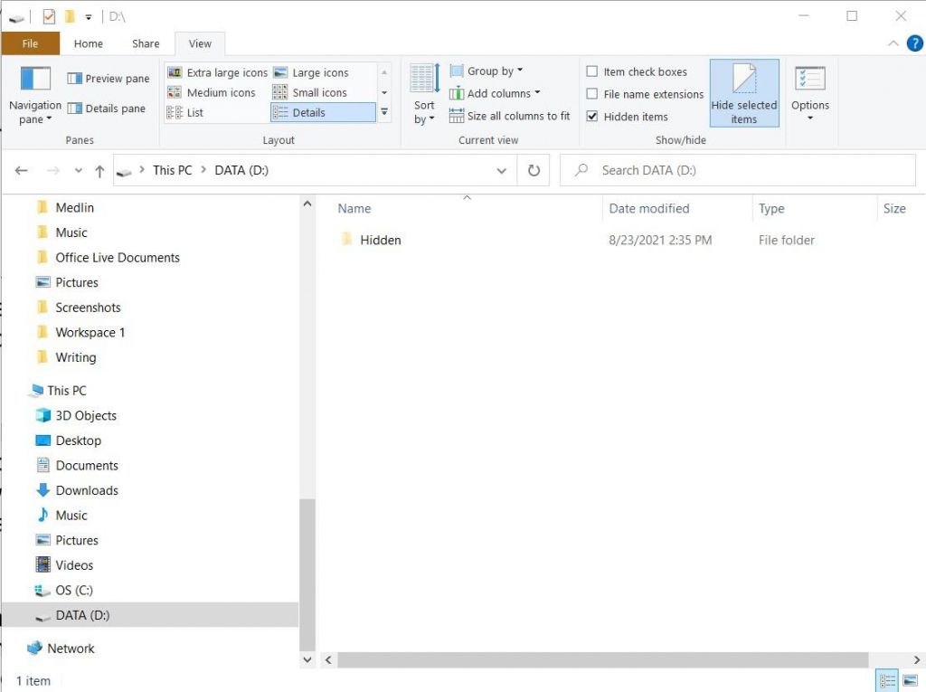The width and height of the screenshot is (926, 692).
Task: Open the layout gallery more arrow
Action: pyautogui.click(x=383, y=111)
